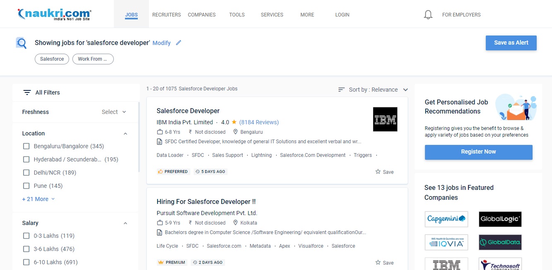This screenshot has height=270, width=552.
Task: Click the star Save icon on IBM job
Action: click(378, 172)
